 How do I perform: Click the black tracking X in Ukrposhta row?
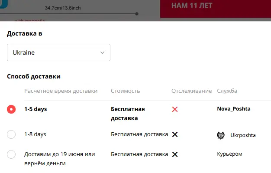tap(175, 134)
